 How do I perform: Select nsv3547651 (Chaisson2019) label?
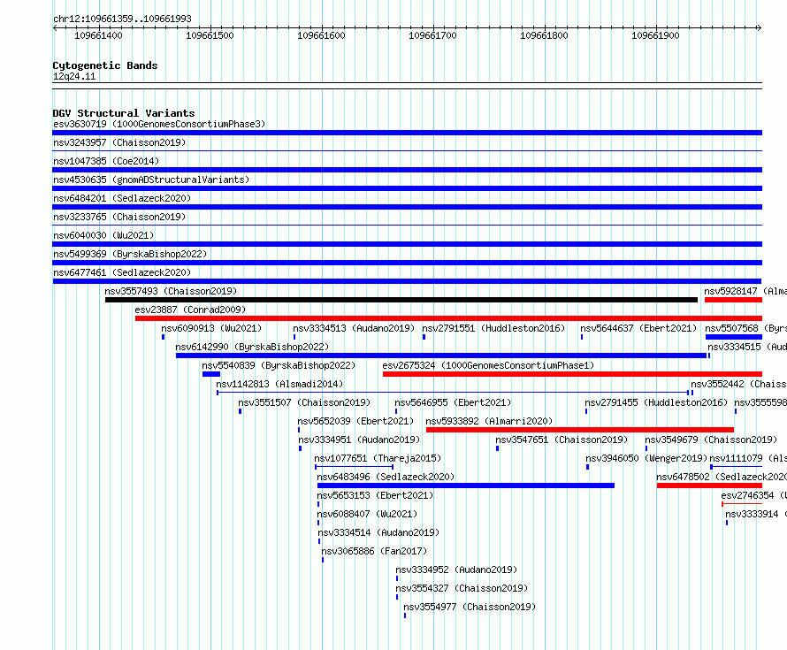coord(562,440)
